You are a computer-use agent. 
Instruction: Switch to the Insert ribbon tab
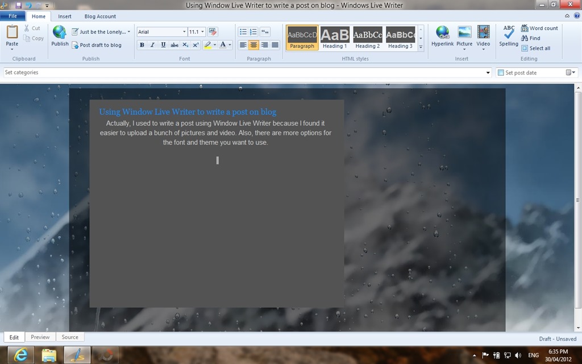tap(65, 16)
